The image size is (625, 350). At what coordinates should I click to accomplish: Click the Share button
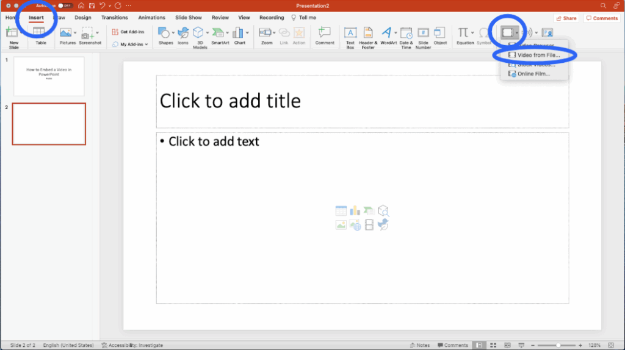[x=566, y=18]
